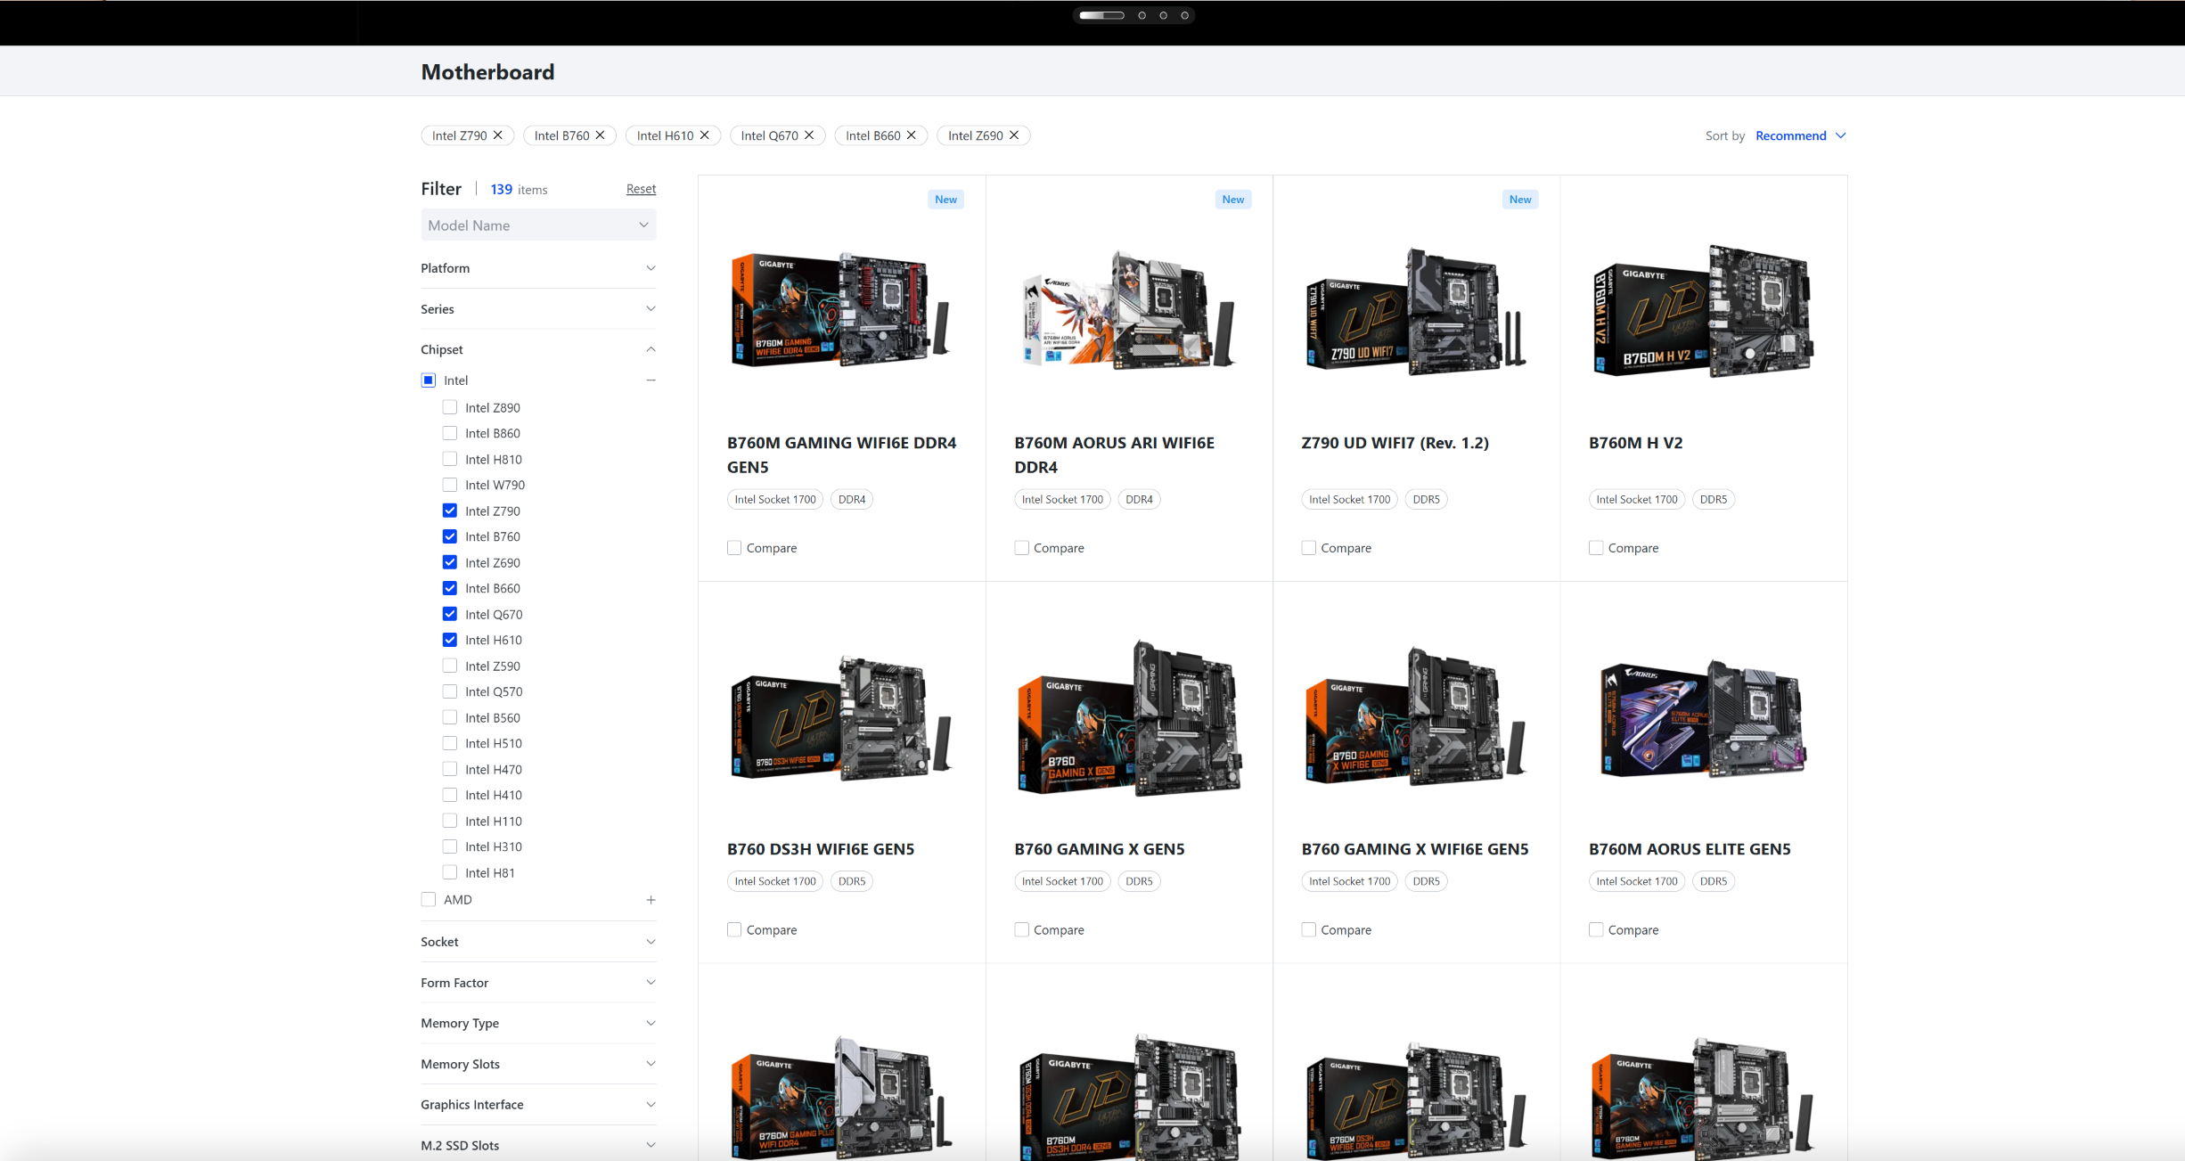
Task: Remove the Intel Q670 filter chip
Action: (x=809, y=135)
